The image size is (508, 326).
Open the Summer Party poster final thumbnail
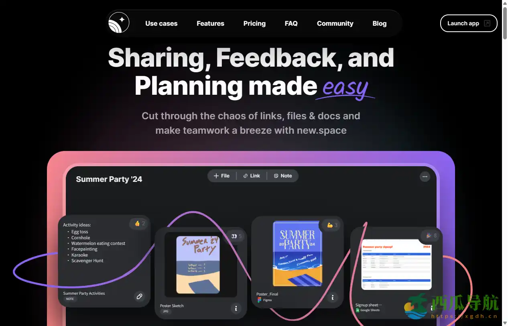pyautogui.click(x=297, y=254)
